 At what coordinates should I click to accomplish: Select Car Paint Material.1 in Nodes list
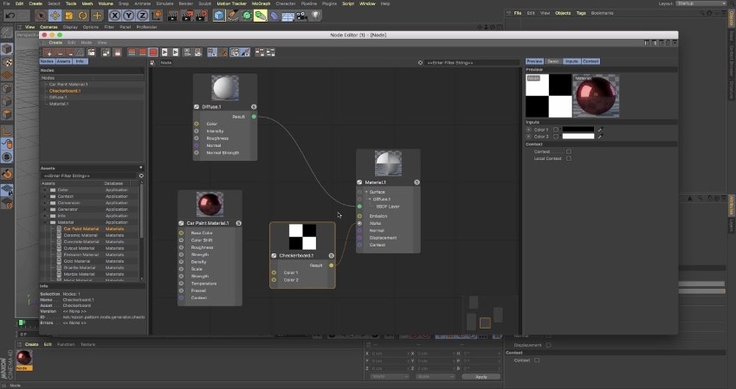click(68, 85)
